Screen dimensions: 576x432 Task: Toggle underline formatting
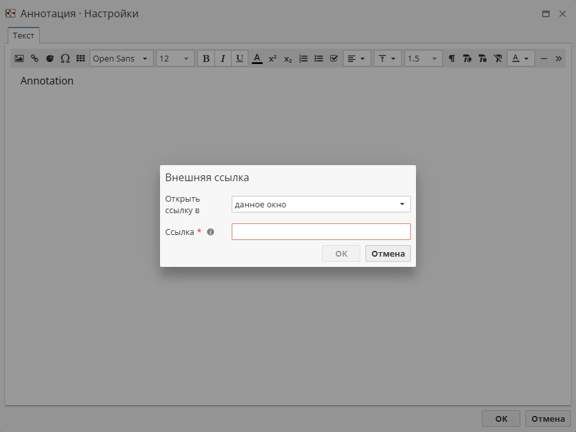[239, 58]
